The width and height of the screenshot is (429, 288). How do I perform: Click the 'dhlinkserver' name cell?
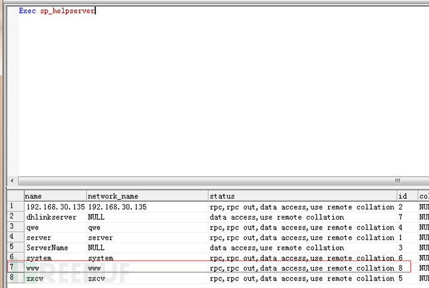point(55,217)
